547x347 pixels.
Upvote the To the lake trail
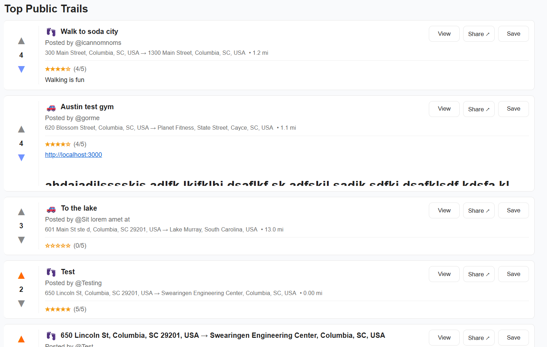pyautogui.click(x=21, y=212)
